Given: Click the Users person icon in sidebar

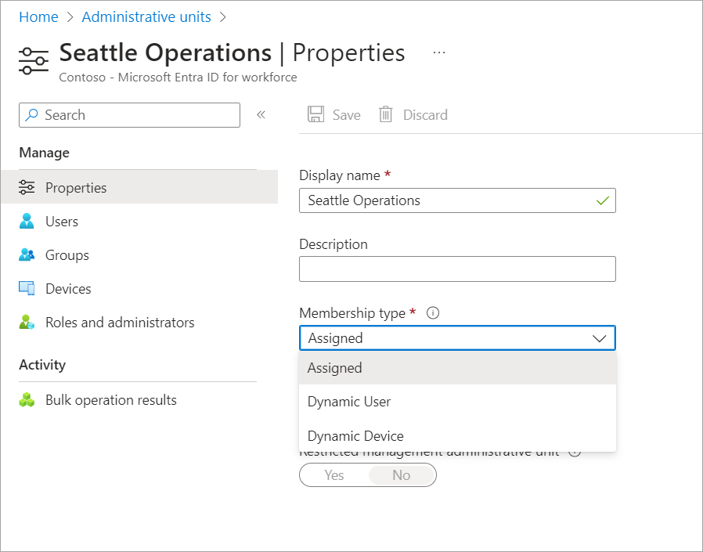Looking at the screenshot, I should (27, 222).
